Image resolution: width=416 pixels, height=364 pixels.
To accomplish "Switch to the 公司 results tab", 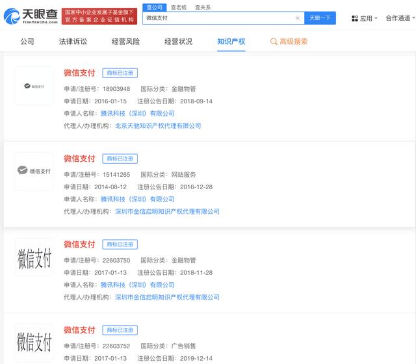I will pos(27,42).
